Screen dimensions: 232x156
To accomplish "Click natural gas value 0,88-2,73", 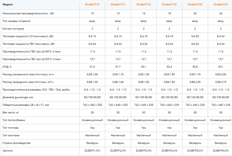I will click(221, 82).
